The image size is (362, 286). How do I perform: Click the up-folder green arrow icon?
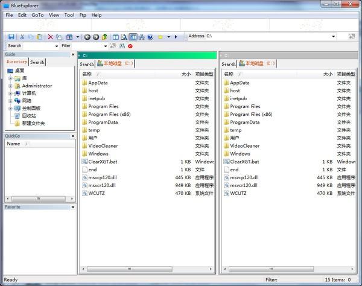click(104, 37)
